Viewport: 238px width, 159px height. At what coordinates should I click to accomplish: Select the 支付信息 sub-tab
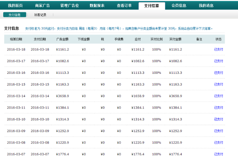tap(15, 15)
